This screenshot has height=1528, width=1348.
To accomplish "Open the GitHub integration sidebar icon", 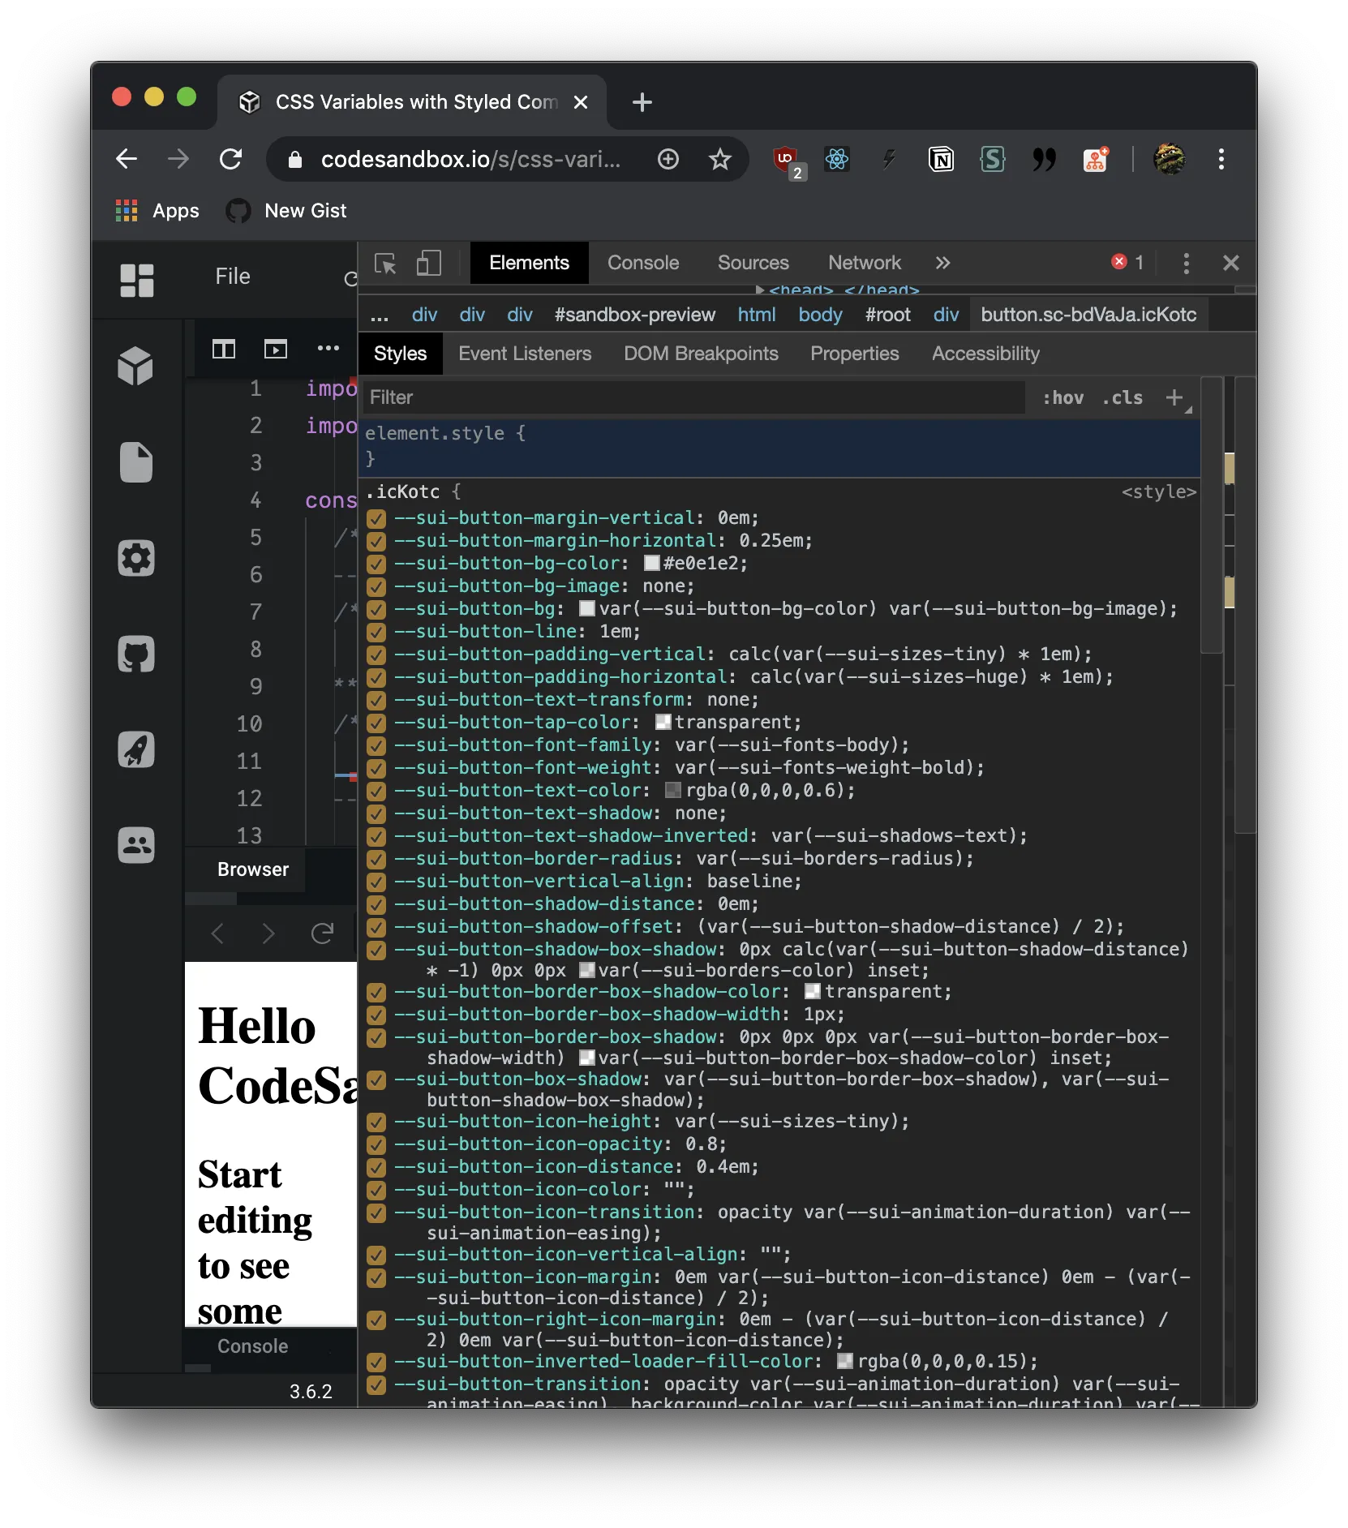I will 135,654.
